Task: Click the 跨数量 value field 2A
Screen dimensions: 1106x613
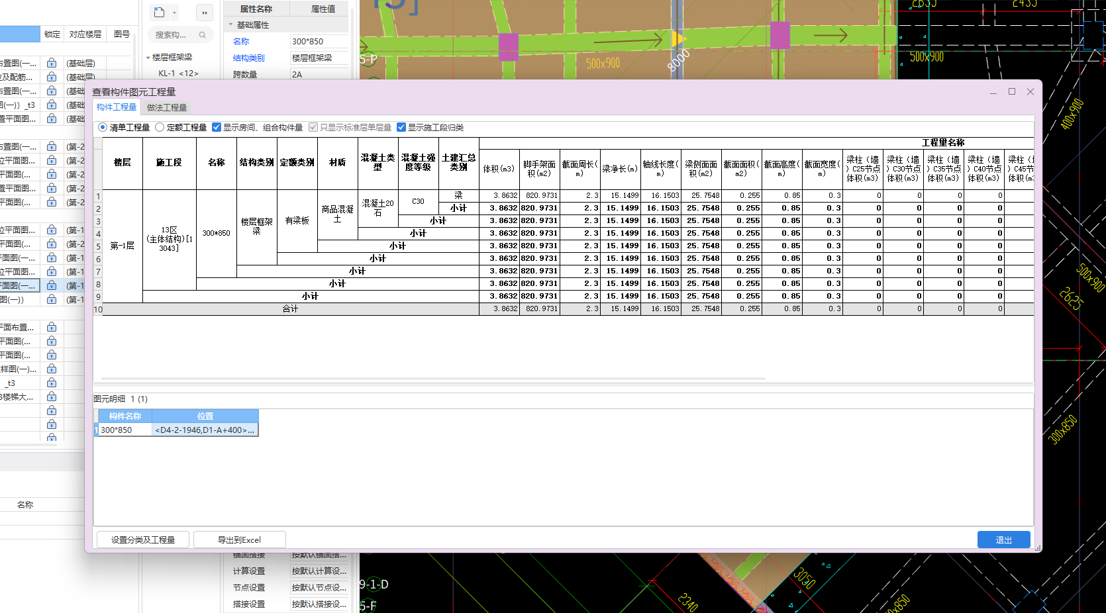Action: click(319, 74)
